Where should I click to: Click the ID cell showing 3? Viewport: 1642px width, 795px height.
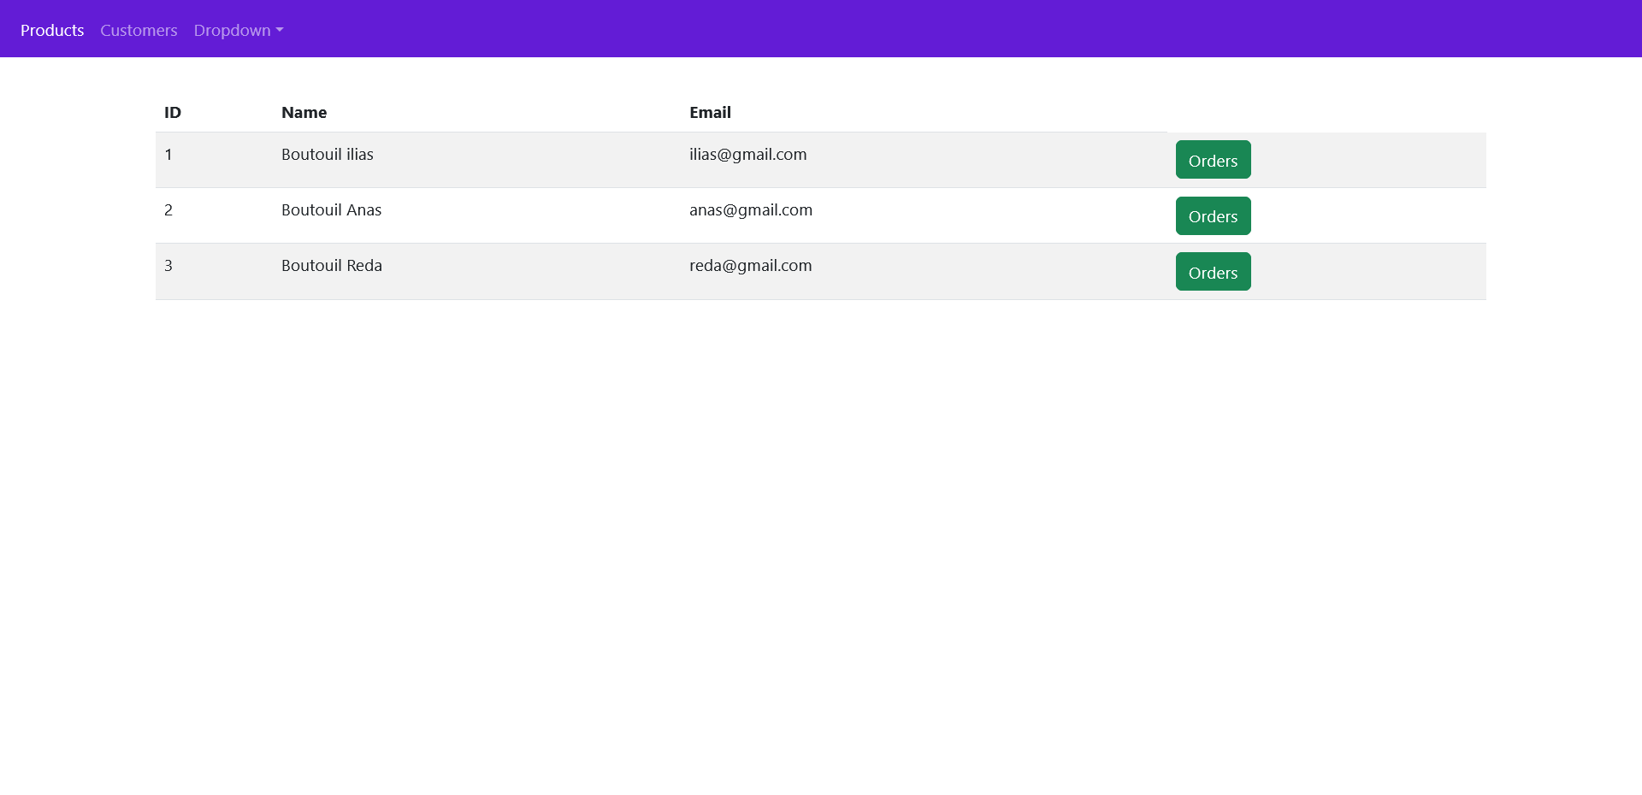168,265
